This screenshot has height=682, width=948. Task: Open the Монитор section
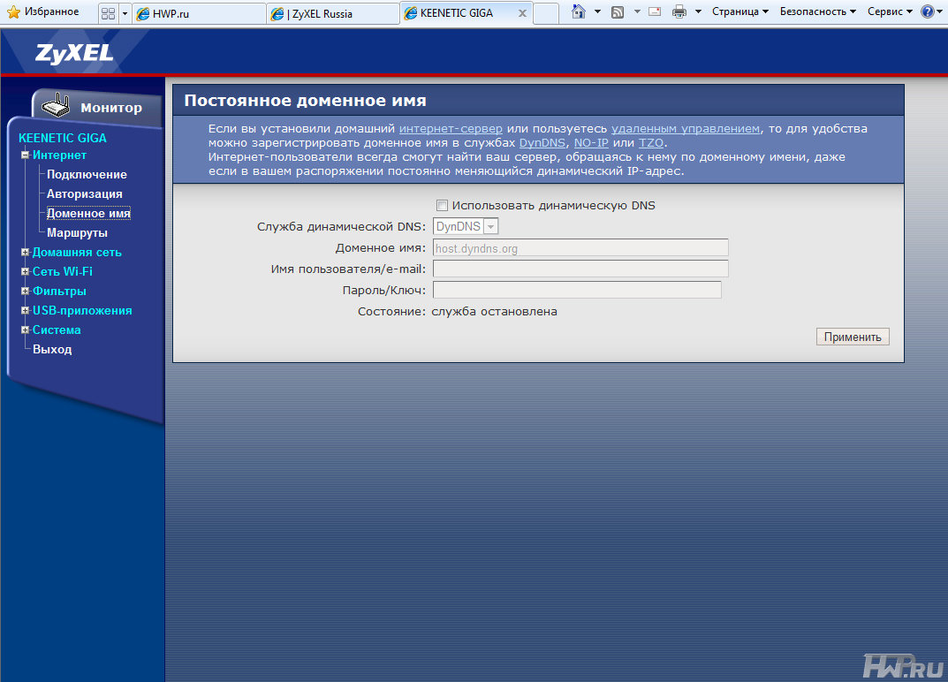(111, 108)
